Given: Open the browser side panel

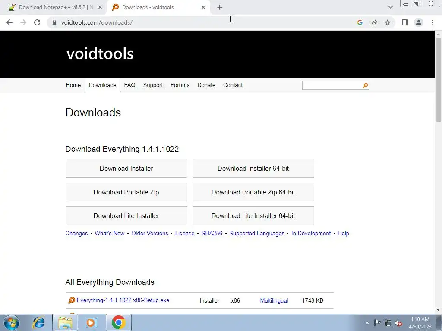Looking at the screenshot, I should click(x=405, y=22).
